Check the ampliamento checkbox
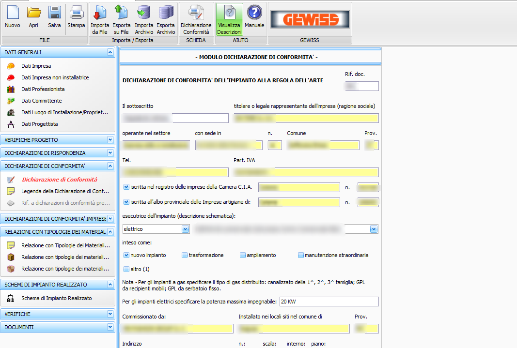 pos(243,255)
